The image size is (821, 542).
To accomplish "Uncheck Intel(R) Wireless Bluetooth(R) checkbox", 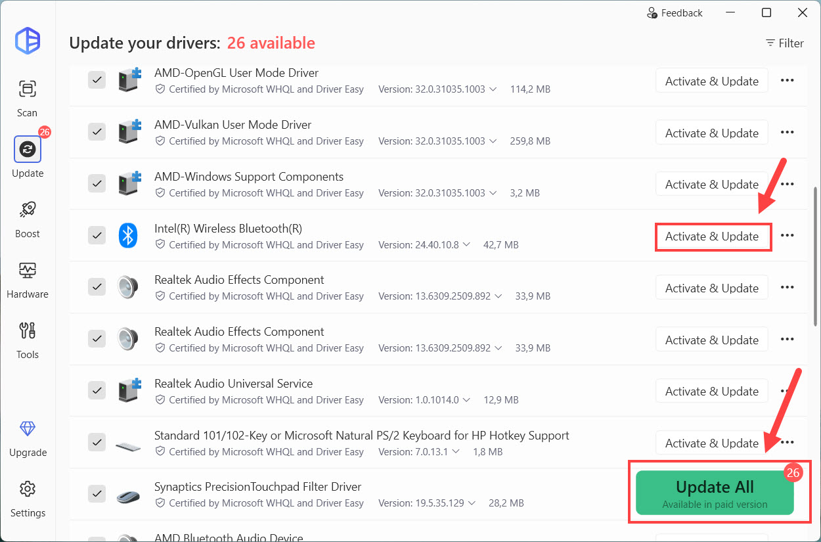I will [97, 235].
